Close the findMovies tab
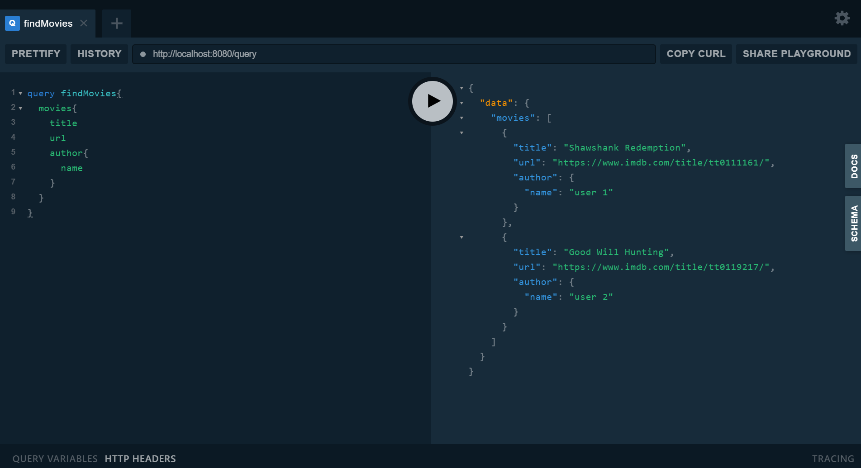861x468 pixels. [x=84, y=23]
